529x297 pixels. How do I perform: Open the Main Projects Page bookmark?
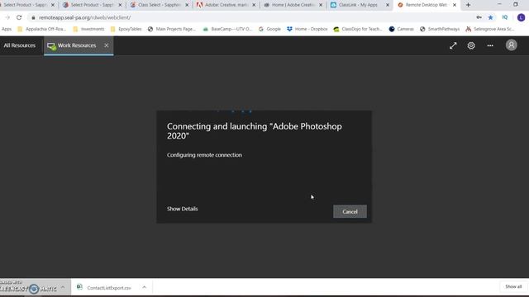(x=172, y=29)
